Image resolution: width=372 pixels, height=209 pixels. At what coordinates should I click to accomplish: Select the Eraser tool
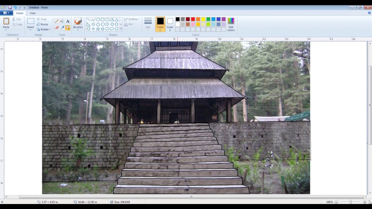(x=57, y=28)
